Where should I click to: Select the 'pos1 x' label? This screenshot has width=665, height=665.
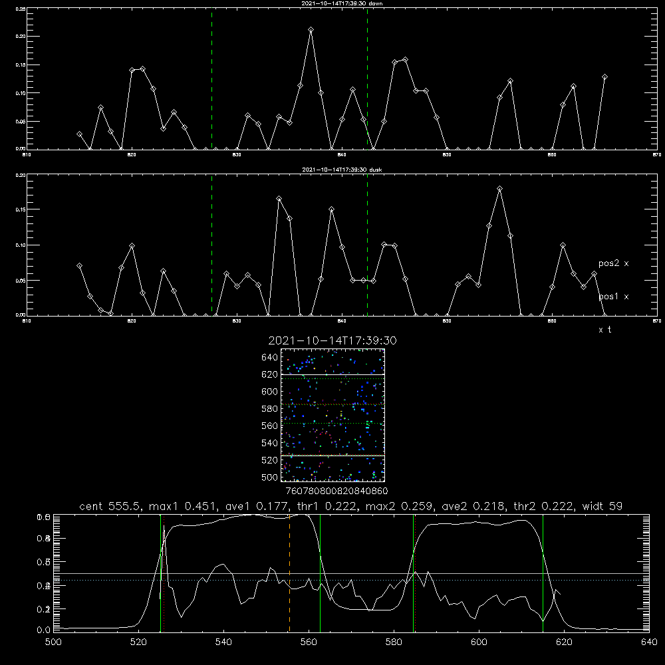pyautogui.click(x=613, y=297)
